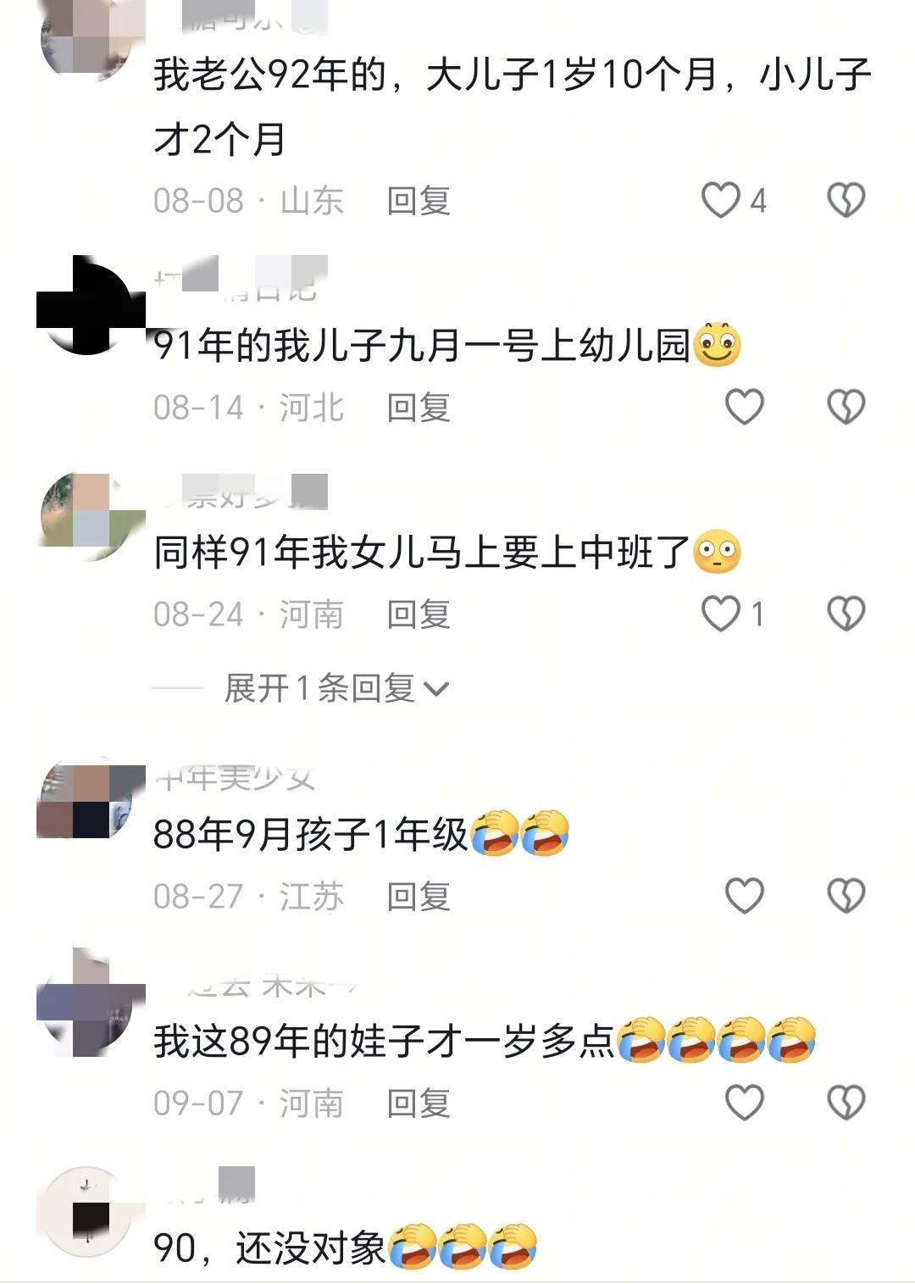
Task: Tap broken heart on the Hebei comment
Action: 846,408
